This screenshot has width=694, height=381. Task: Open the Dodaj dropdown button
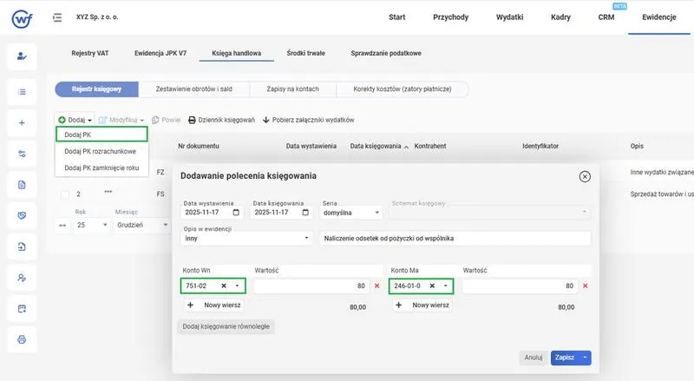(x=75, y=120)
